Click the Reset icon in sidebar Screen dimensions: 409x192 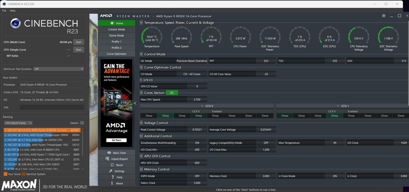click(112, 165)
